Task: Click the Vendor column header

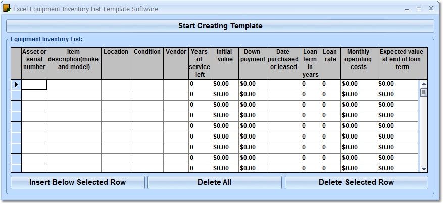Action: [176, 63]
